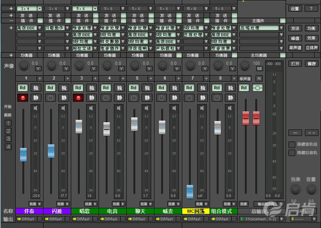
Task: Mute the 唱歌 channel
Action: (x=91, y=98)
